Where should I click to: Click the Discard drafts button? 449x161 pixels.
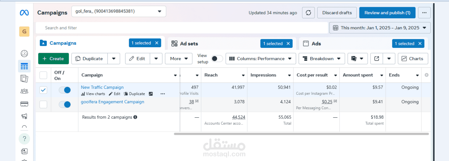pos(337,13)
